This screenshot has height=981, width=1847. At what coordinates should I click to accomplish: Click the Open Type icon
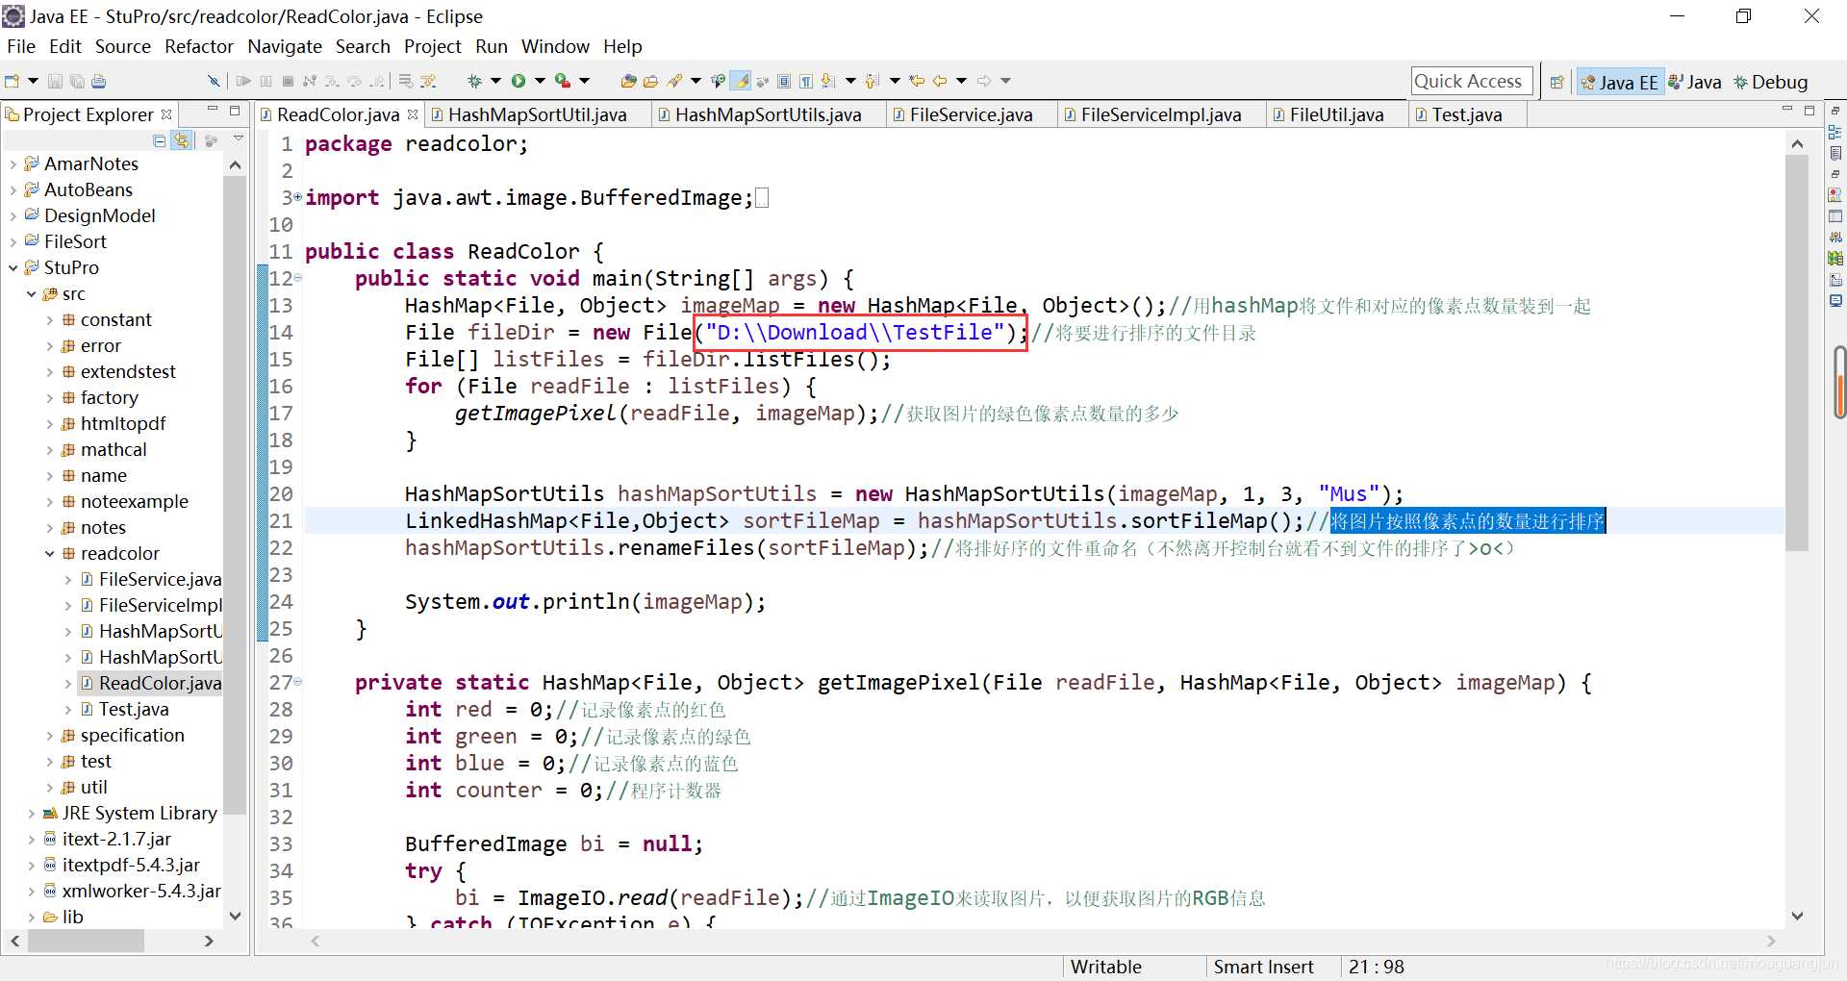click(x=628, y=82)
